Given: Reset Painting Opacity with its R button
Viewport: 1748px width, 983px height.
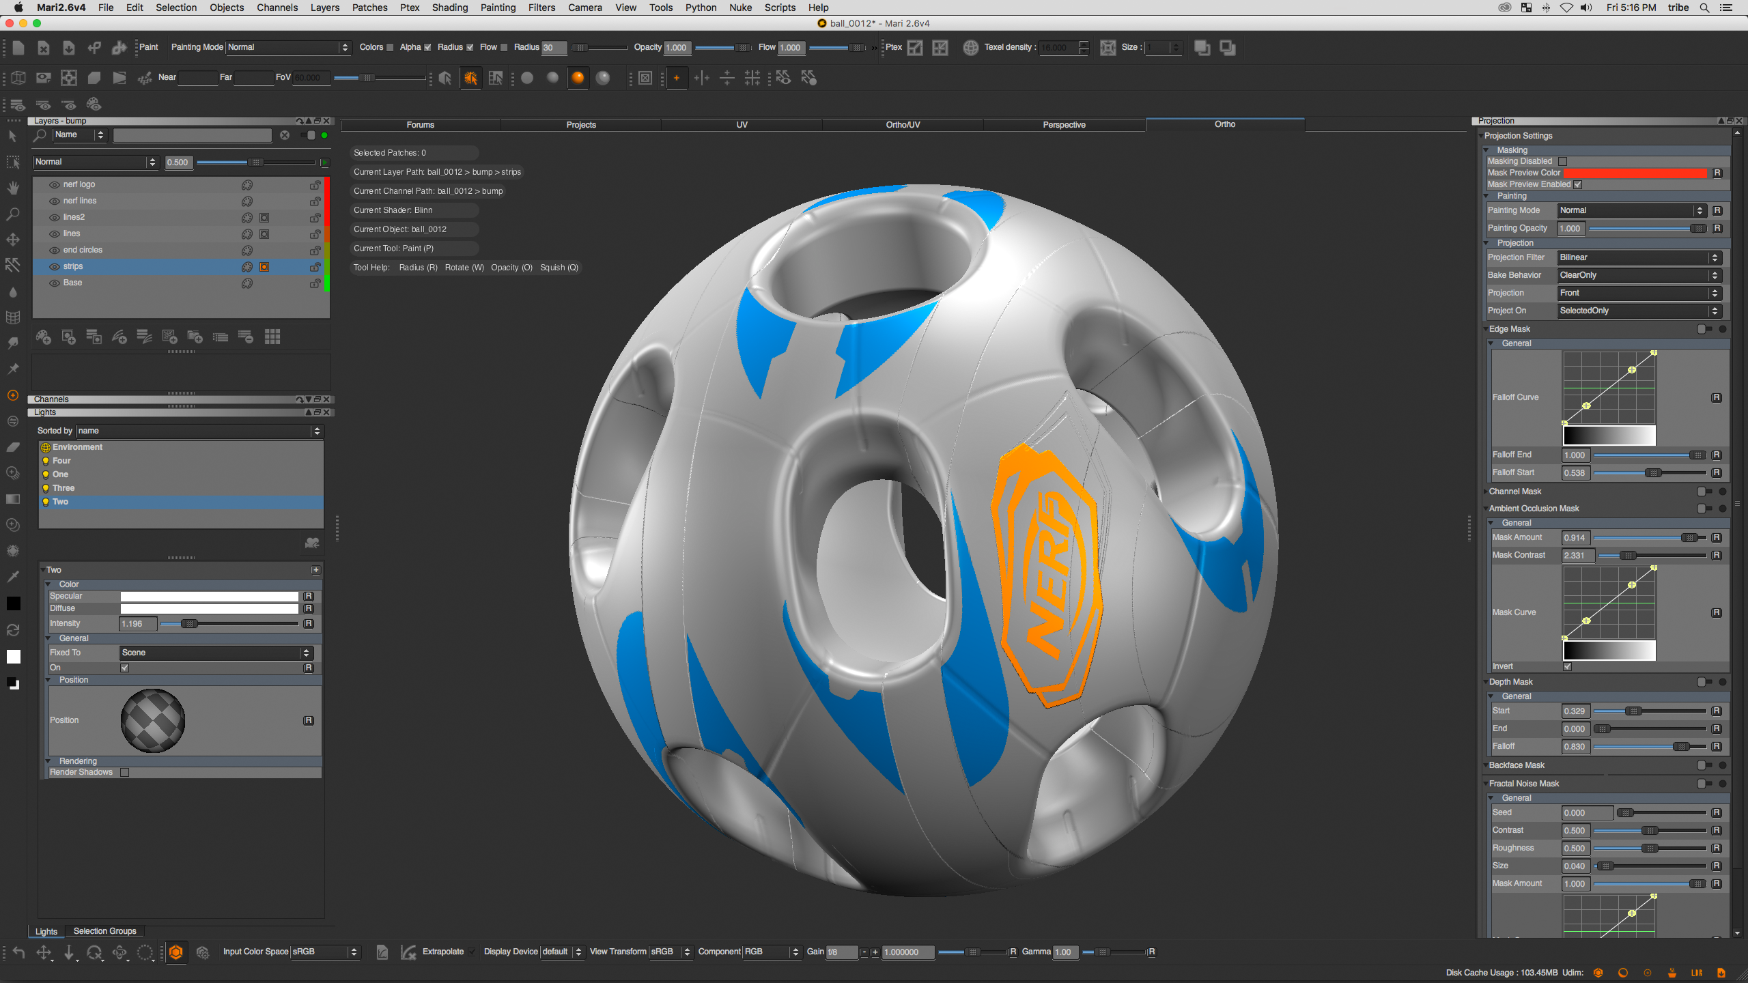Looking at the screenshot, I should pyautogui.click(x=1717, y=229).
